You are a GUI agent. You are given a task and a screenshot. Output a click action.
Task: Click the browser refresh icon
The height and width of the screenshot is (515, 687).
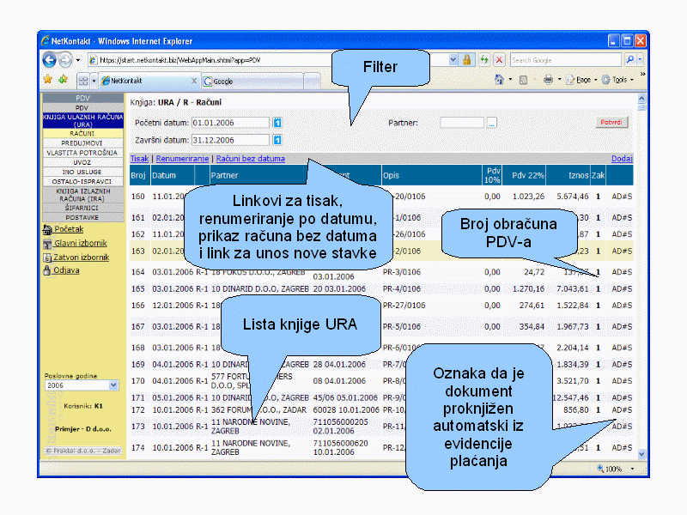(483, 60)
